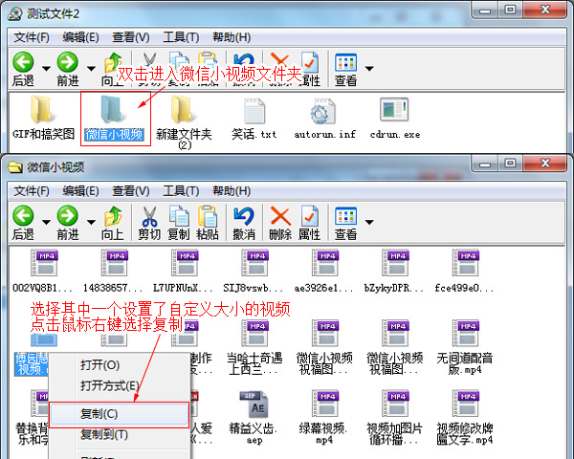The height and width of the screenshot is (459, 574).
Task: Select 当哈士奇遇上西兰... video file
Action: [x=254, y=347]
